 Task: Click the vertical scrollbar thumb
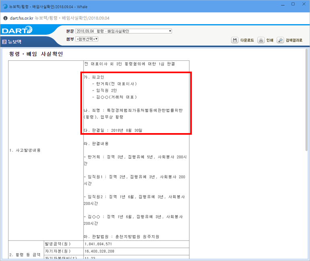point(306,100)
